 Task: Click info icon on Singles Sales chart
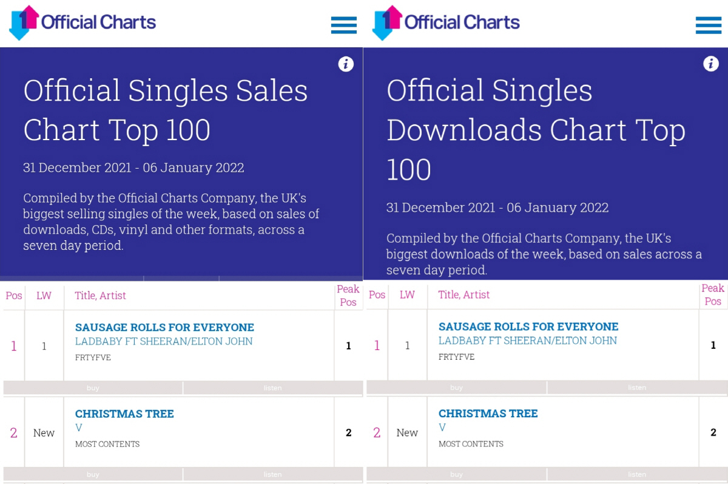point(346,64)
